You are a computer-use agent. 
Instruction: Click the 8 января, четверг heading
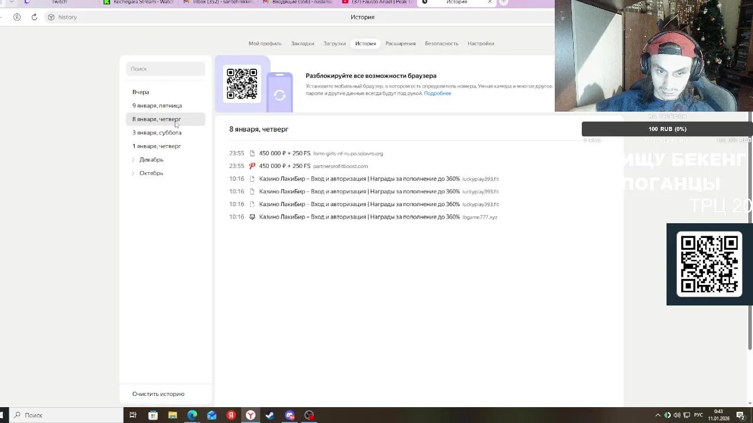point(259,129)
